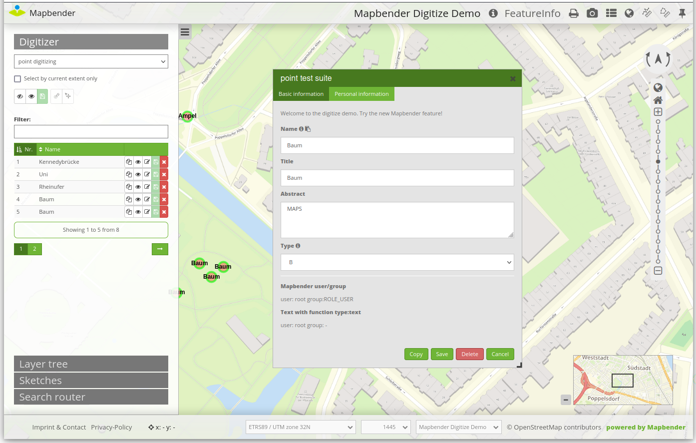Viewport: 696px width, 443px height.
Task: Click the home icon in map navigation
Action: (x=658, y=100)
